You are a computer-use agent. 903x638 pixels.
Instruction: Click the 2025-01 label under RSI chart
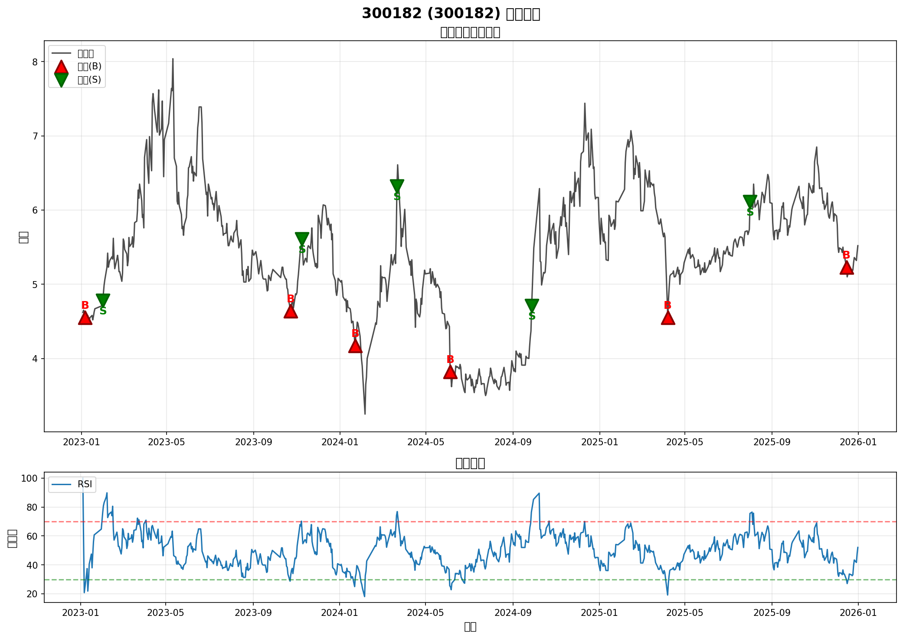(599, 613)
